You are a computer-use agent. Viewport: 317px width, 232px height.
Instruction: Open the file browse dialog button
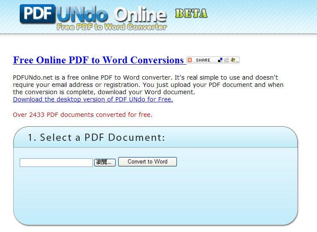coord(105,162)
